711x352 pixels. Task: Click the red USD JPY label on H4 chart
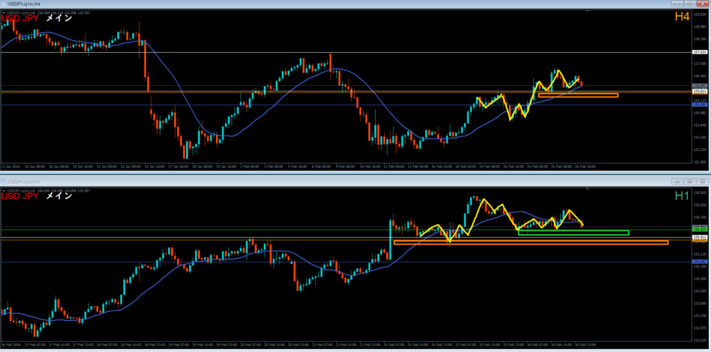click(x=21, y=19)
